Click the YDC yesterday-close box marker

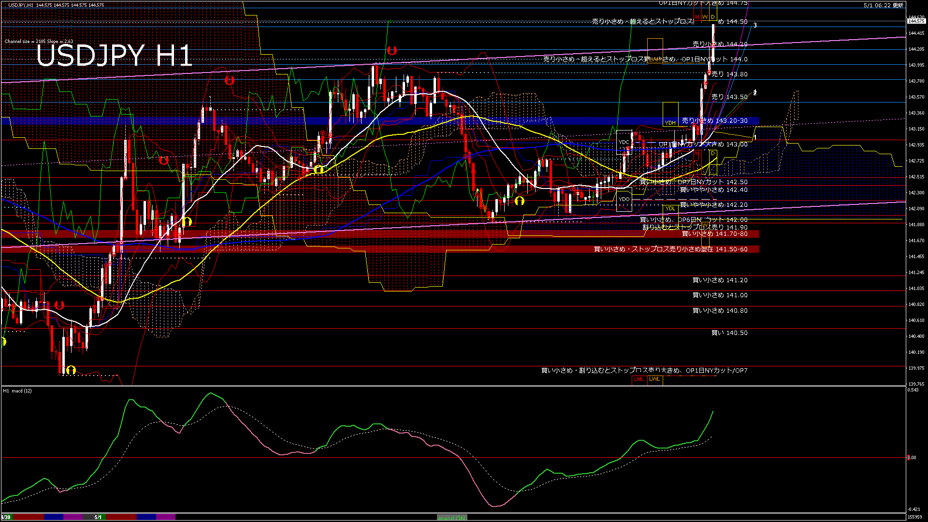point(624,142)
